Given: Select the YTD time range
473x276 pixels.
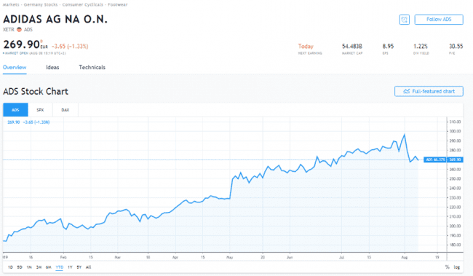Looking at the screenshot, I should (x=60, y=267).
